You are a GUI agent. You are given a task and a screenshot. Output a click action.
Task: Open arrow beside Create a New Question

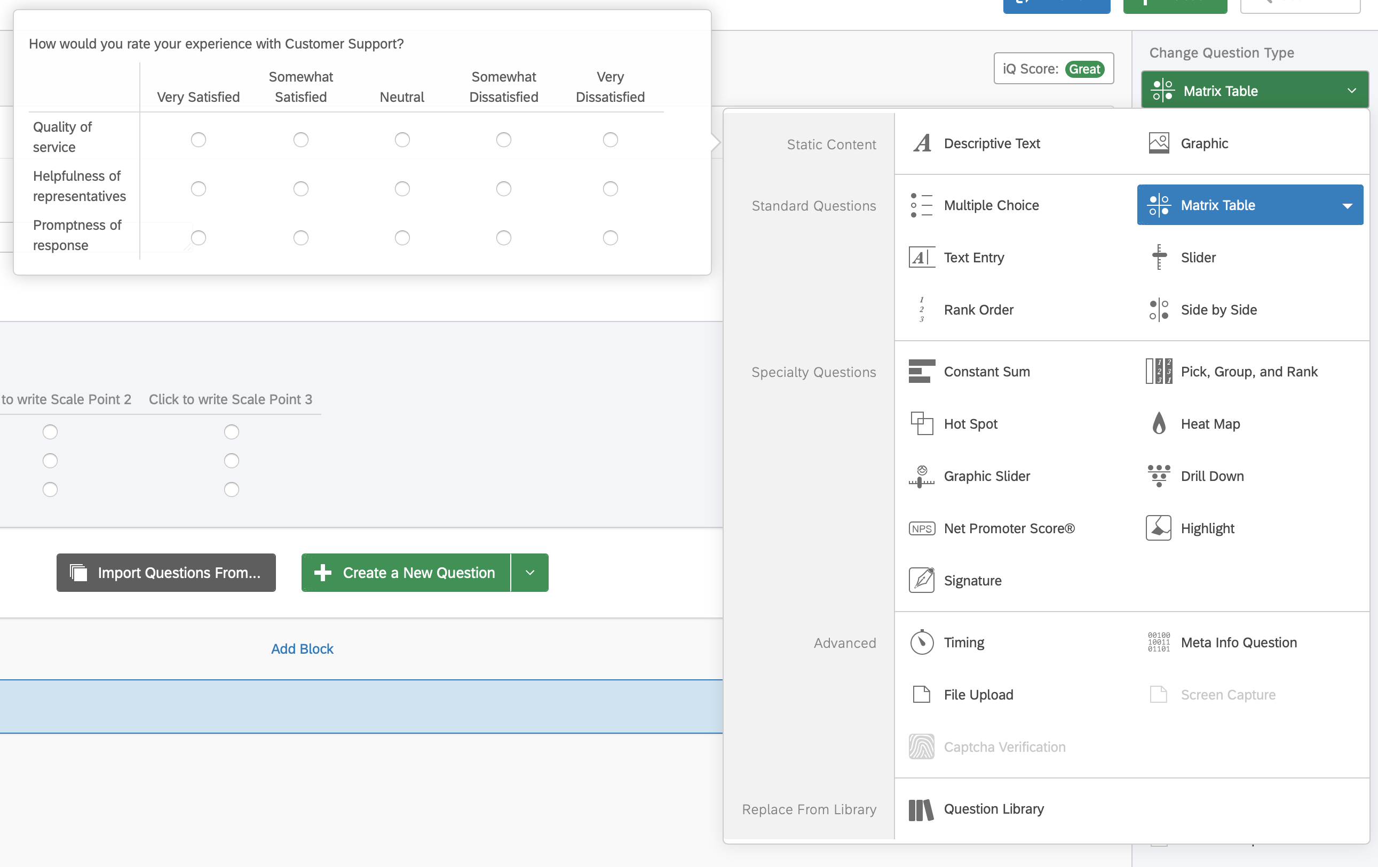click(x=529, y=573)
